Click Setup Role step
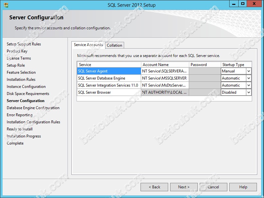 [16, 65]
